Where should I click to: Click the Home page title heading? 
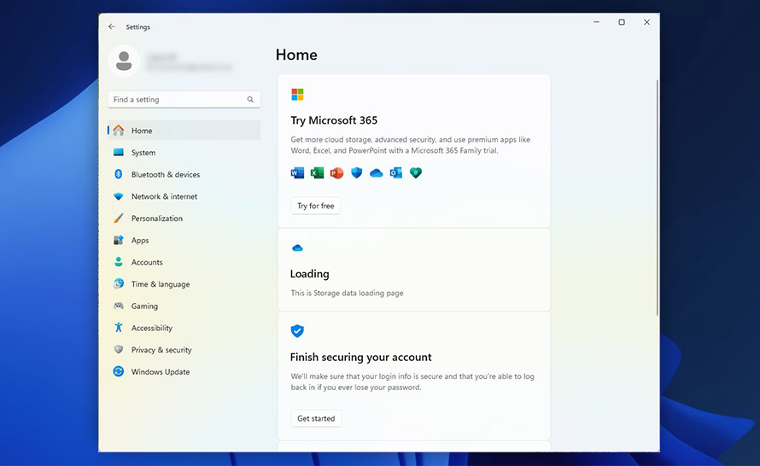point(296,55)
